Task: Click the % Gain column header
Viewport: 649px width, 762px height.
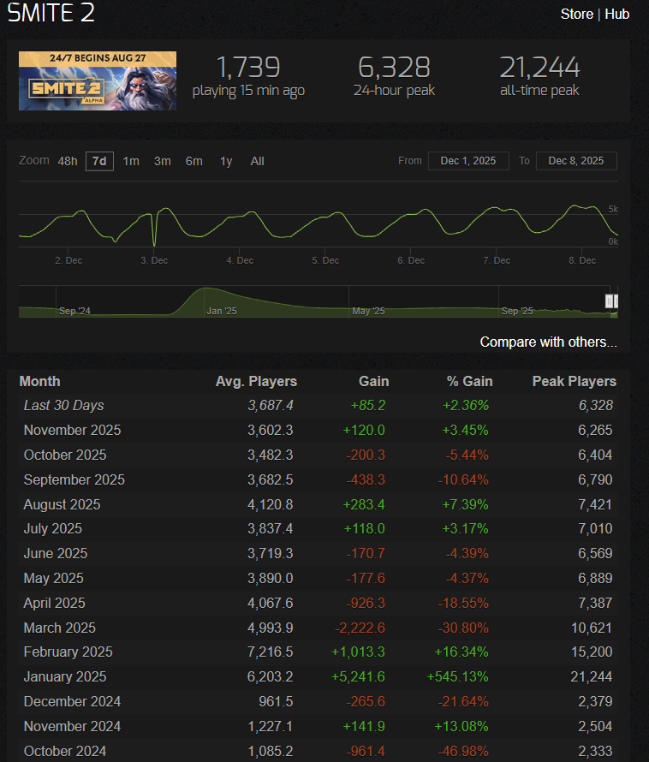Action: [469, 382]
